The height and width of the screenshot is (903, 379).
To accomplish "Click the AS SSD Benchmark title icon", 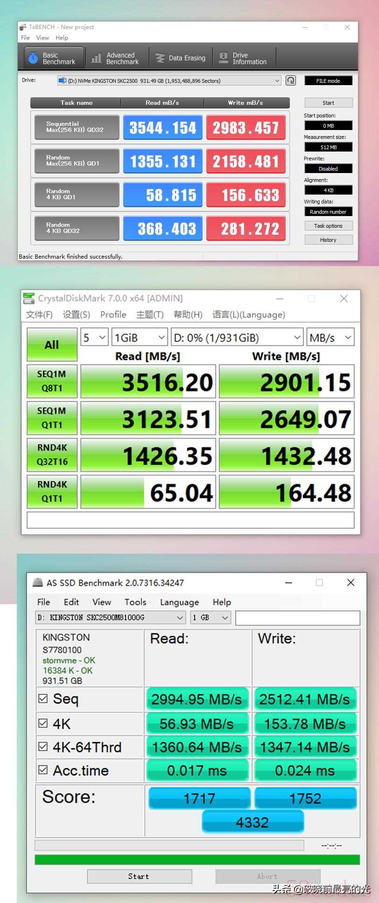I will tap(38, 583).
